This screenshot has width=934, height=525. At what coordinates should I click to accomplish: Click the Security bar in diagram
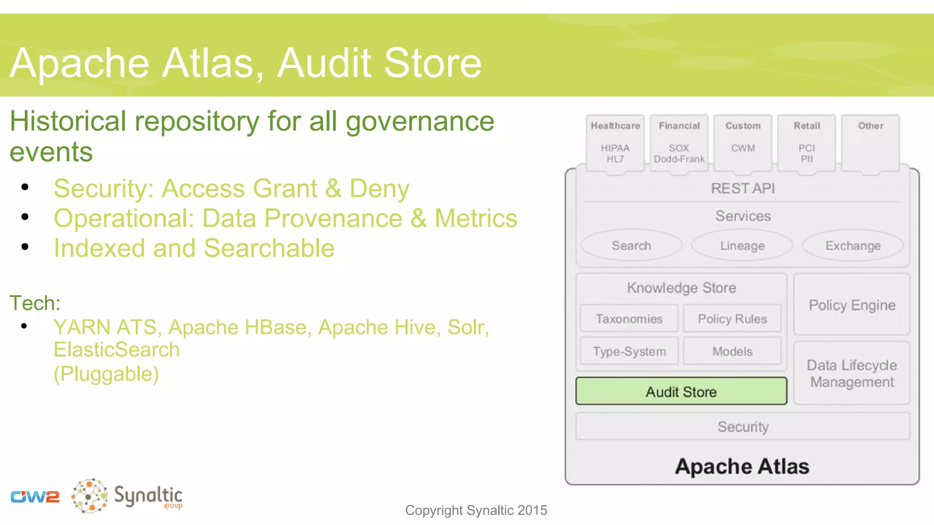tap(743, 427)
